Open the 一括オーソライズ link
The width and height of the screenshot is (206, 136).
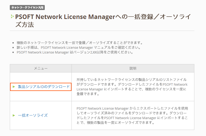(33, 115)
